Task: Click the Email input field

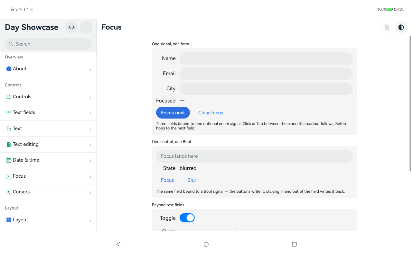Action: [x=266, y=74]
